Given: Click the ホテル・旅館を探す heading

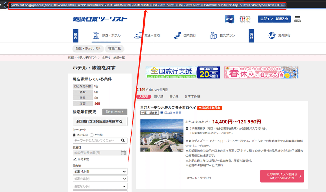Looking at the screenshot, I should [94, 68].
